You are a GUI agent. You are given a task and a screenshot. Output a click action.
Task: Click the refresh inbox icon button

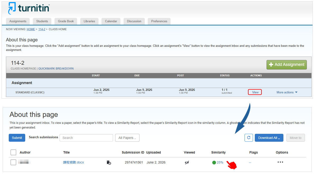[249, 138]
